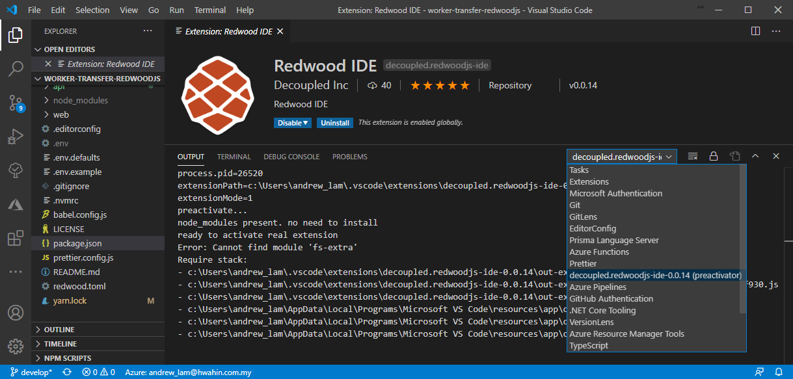Viewport: 793px width, 379px height.
Task: Open the README.md file
Action: [x=98, y=272]
